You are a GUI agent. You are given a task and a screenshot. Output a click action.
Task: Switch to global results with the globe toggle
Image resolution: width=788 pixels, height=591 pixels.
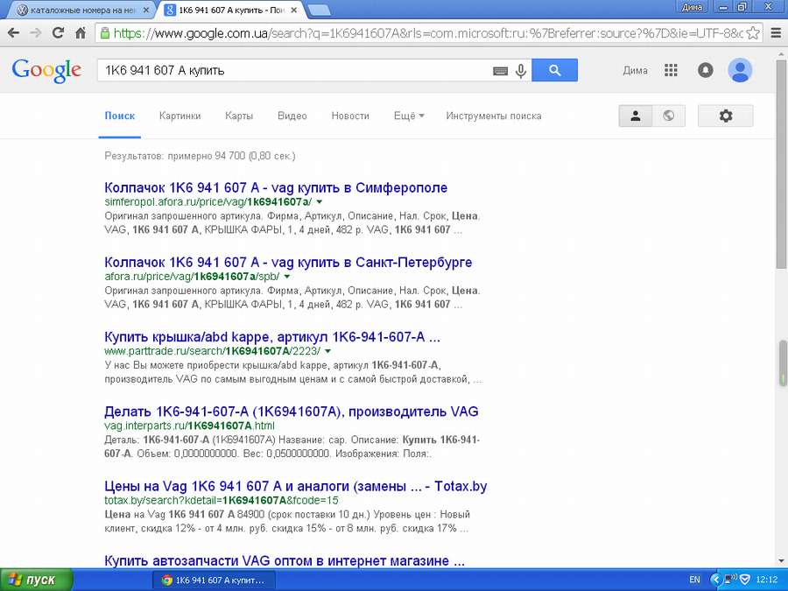[x=669, y=116]
